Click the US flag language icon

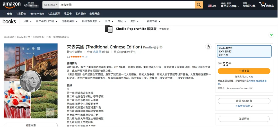(210, 6)
